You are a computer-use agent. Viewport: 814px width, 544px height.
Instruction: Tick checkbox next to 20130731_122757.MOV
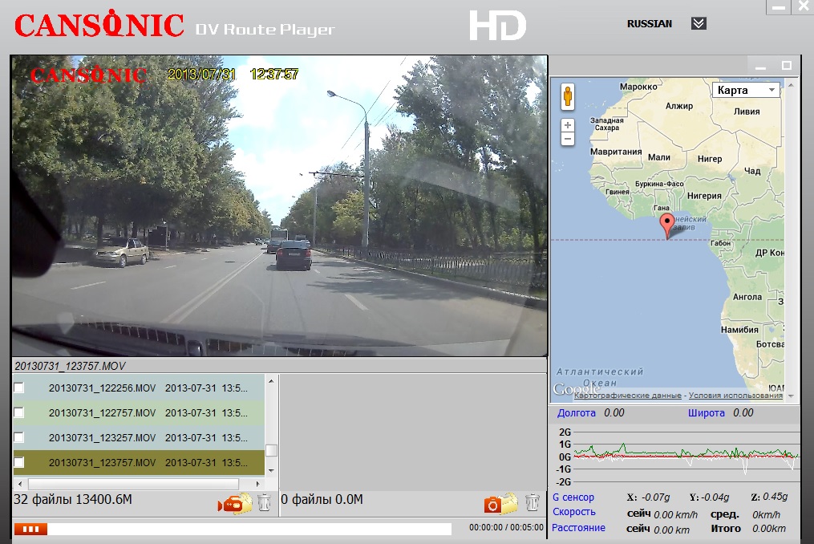coord(19,412)
